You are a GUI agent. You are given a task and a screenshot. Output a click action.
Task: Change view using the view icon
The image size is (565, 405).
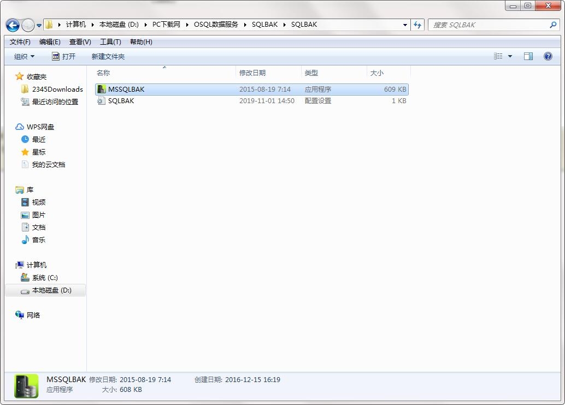(x=498, y=56)
